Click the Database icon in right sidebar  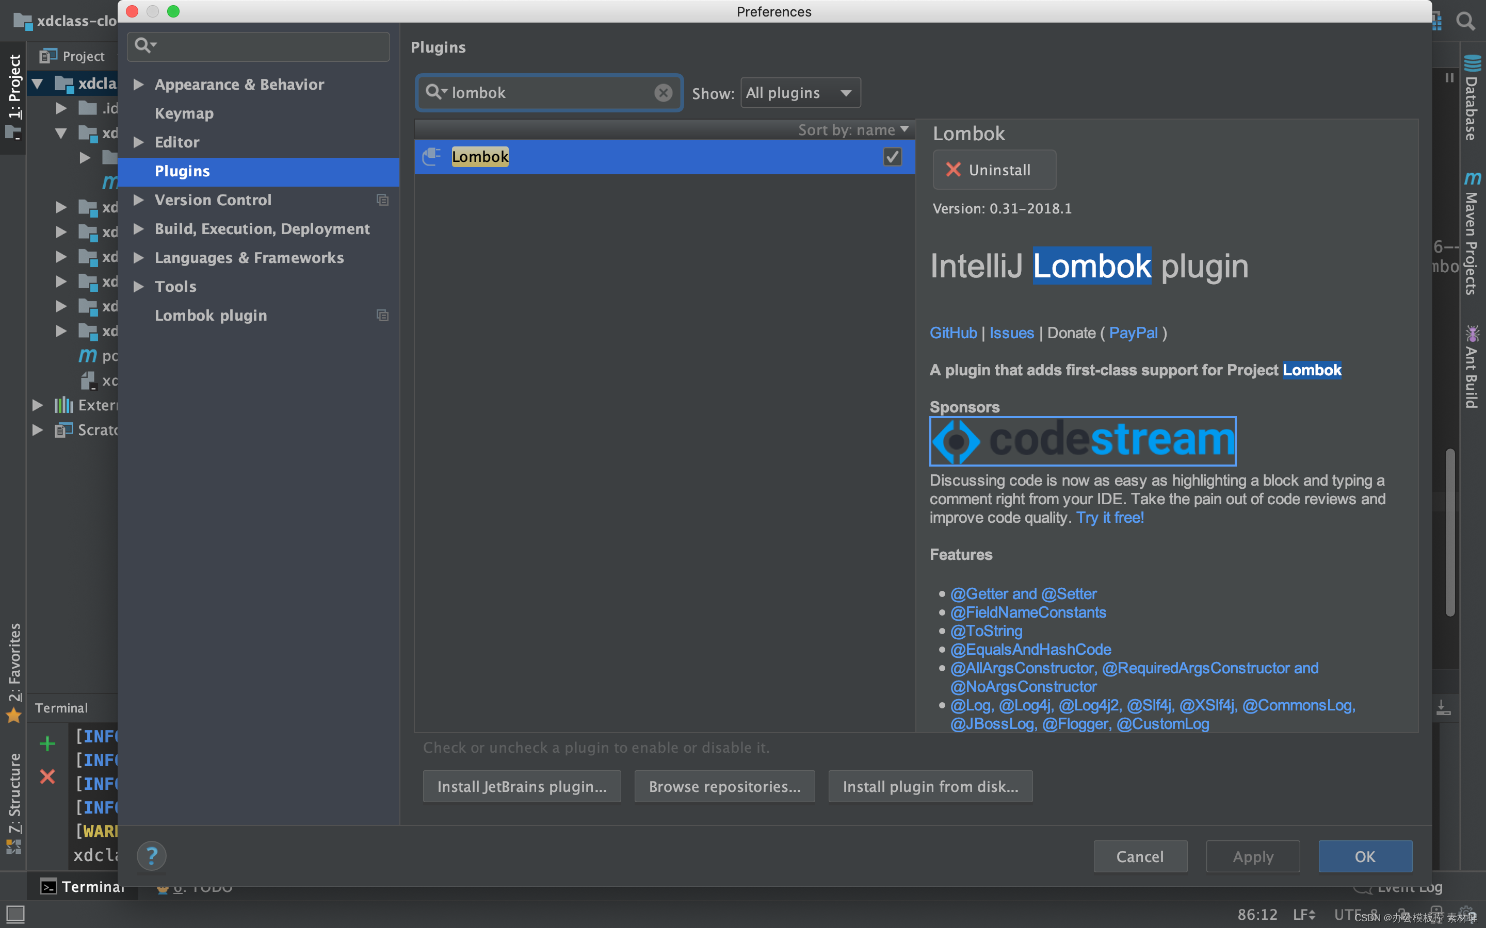coord(1473,62)
